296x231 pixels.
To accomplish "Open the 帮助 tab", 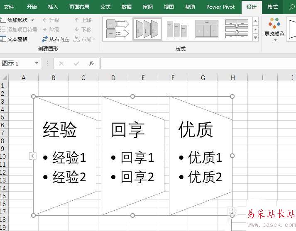I will coord(190,7).
